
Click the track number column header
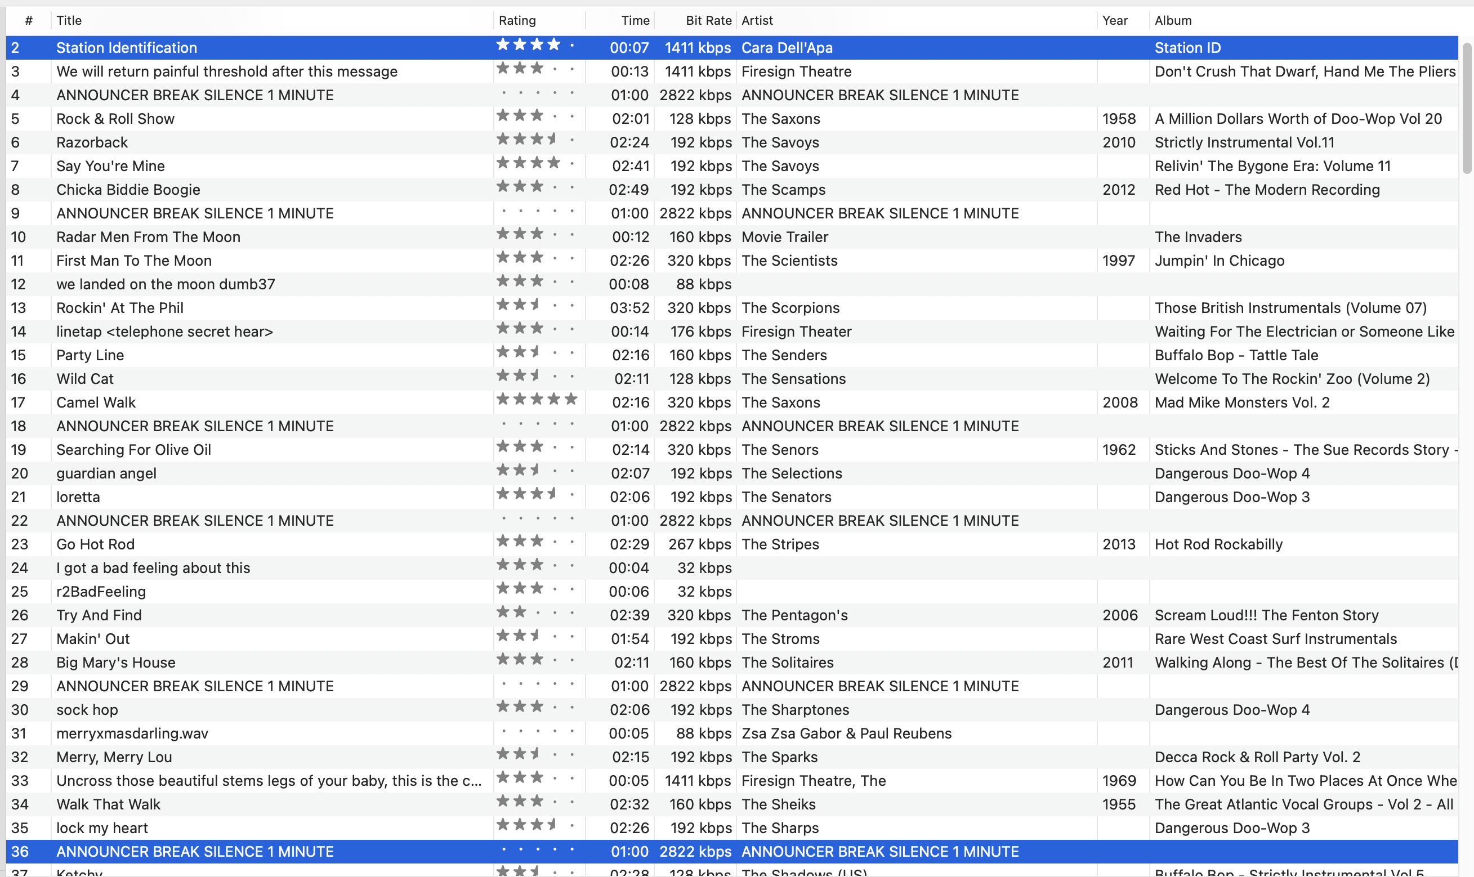[28, 21]
